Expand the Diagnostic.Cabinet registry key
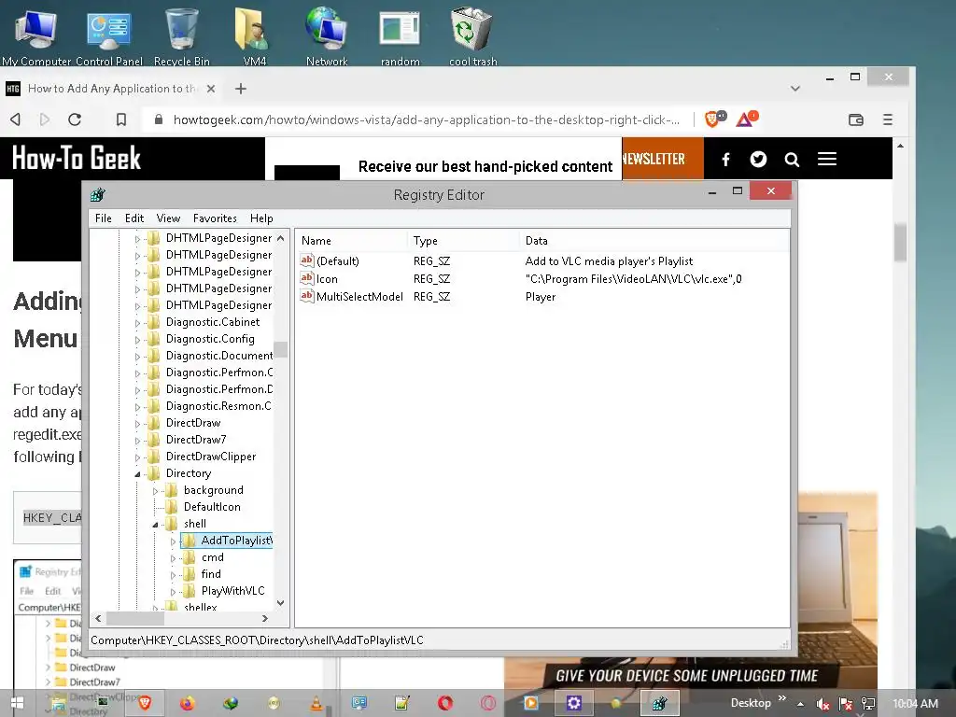956x717 pixels. point(138,322)
